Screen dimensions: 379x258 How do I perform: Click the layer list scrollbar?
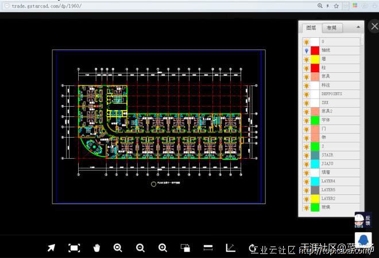pos(362,41)
